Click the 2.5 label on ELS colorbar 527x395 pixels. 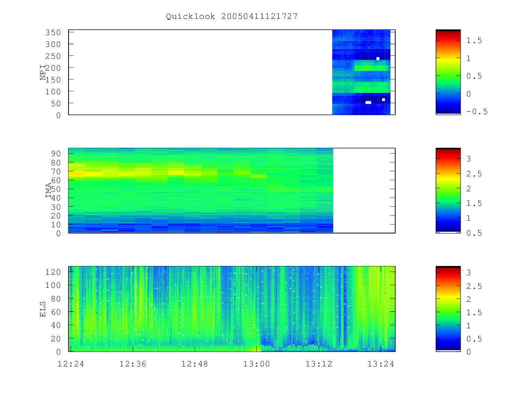point(474,286)
